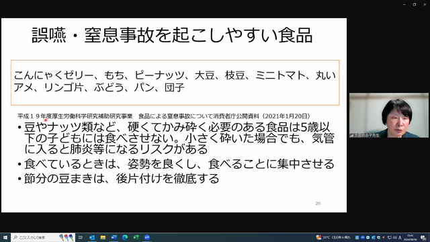Click the taskbar search box
Image resolution: width=430 pixels, height=242 pixels.
point(43,237)
